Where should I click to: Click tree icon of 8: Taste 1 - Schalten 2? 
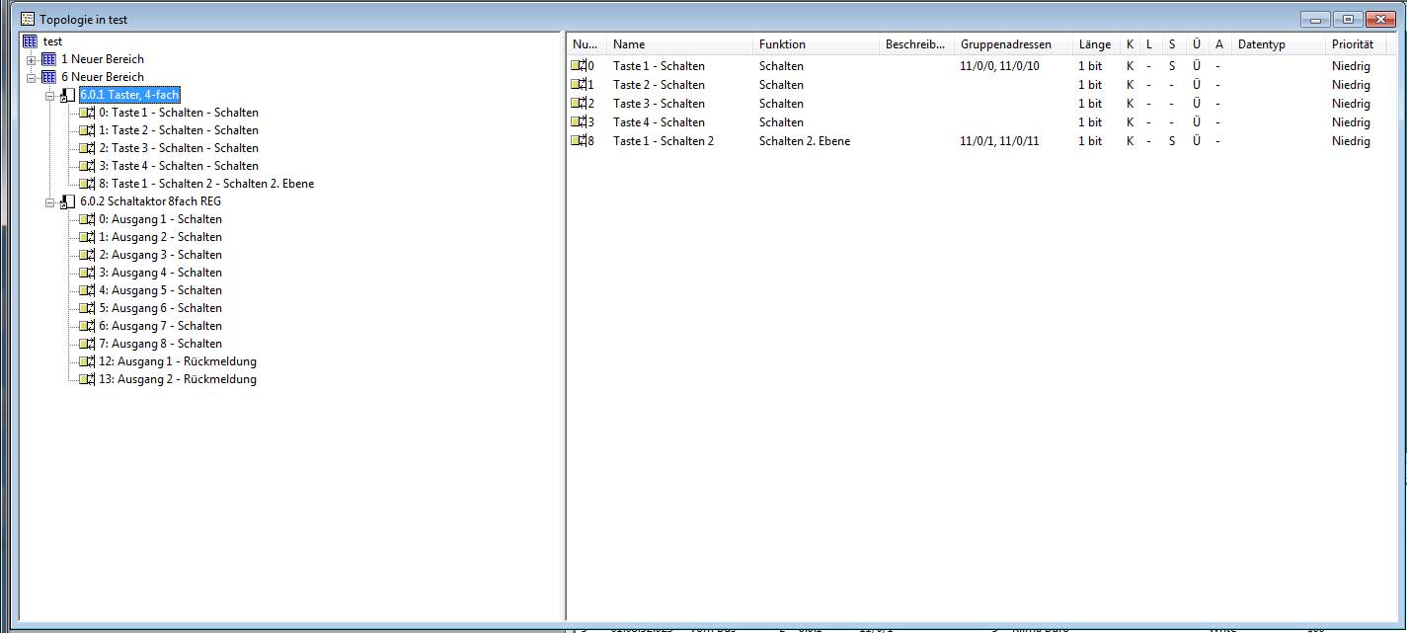coord(87,184)
